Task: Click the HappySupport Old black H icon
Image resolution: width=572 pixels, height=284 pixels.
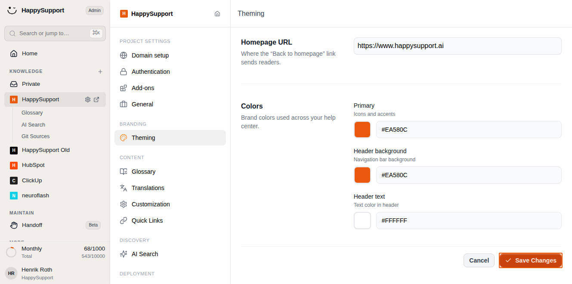Action: pyautogui.click(x=14, y=150)
